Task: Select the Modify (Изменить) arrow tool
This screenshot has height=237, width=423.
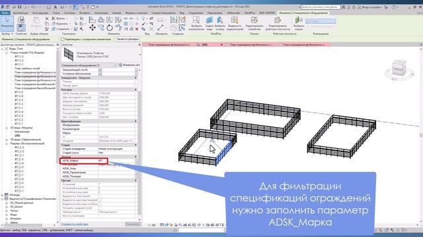Action: click(7, 24)
